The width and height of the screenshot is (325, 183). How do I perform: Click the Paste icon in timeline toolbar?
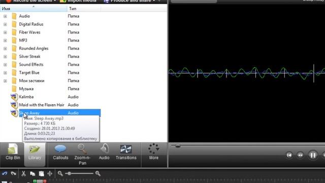coord(42,173)
